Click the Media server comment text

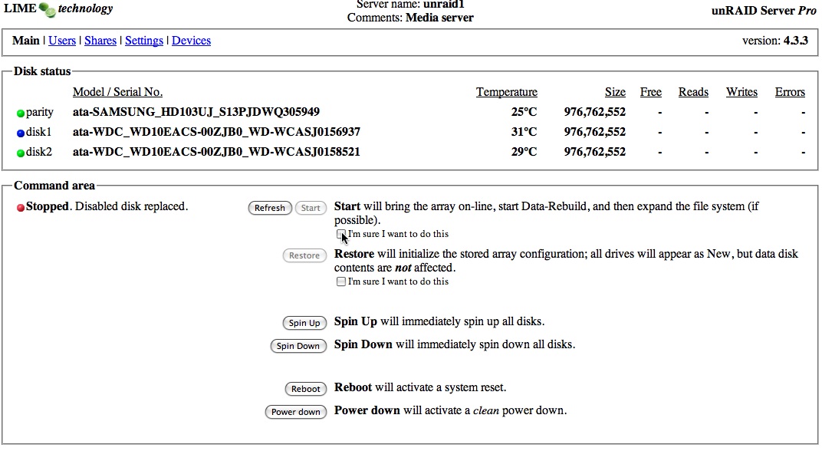coord(439,18)
